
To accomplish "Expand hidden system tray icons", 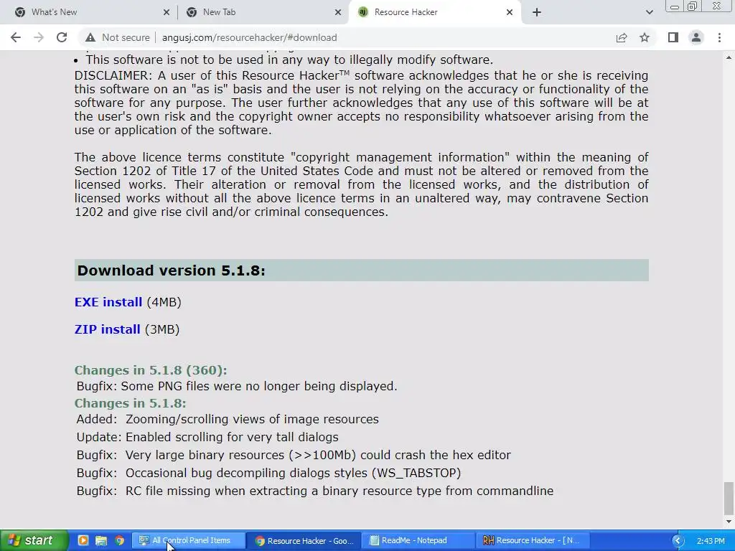I will point(678,541).
